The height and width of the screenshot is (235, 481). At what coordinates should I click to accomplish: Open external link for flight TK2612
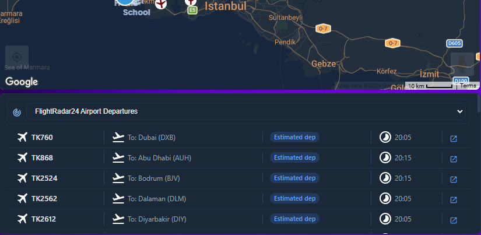[454, 220]
